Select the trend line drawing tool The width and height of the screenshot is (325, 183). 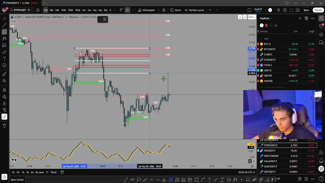(x=4, y=25)
